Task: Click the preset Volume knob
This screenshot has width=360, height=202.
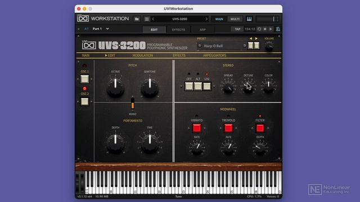Action: coord(269,47)
